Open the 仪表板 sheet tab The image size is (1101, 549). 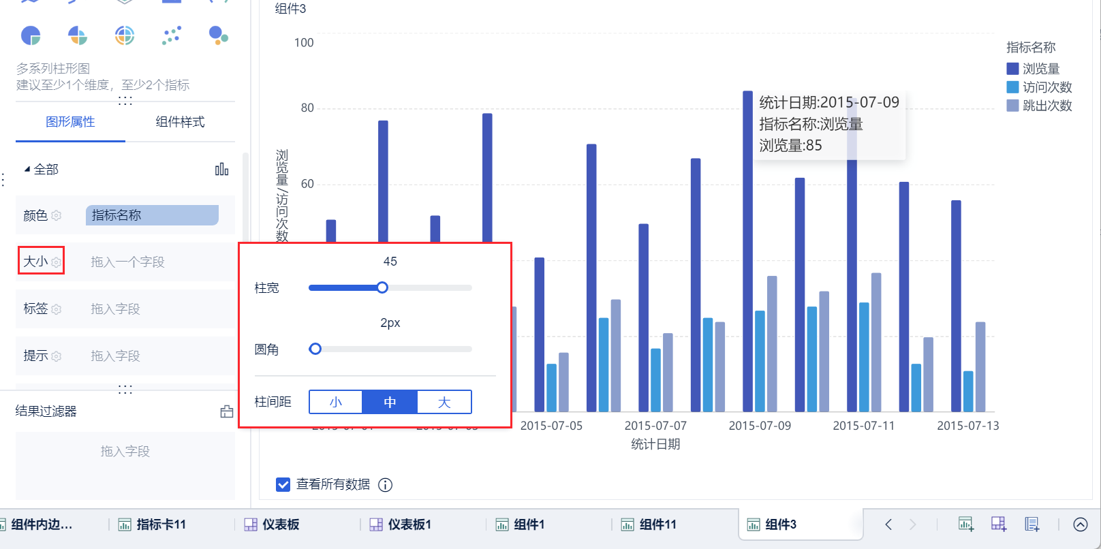point(272,524)
